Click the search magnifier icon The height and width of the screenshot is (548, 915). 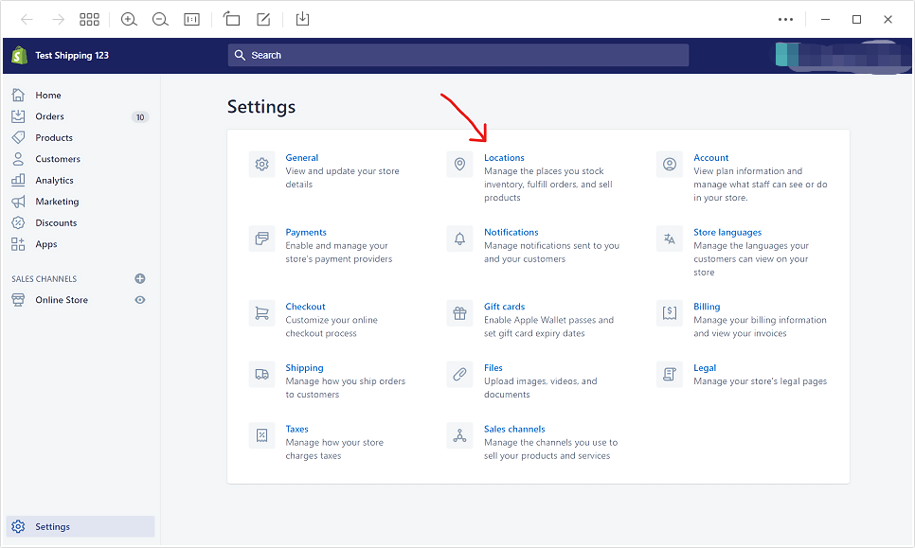pyautogui.click(x=240, y=55)
